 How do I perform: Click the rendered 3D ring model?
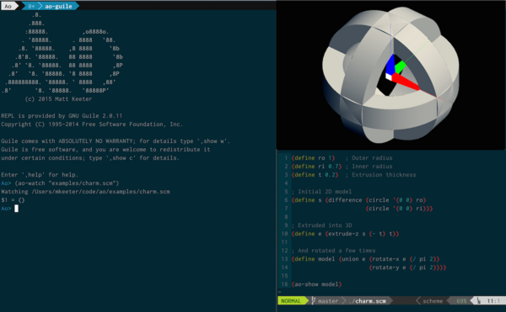point(390,75)
